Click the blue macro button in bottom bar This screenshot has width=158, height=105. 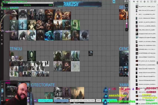pos(61,100)
